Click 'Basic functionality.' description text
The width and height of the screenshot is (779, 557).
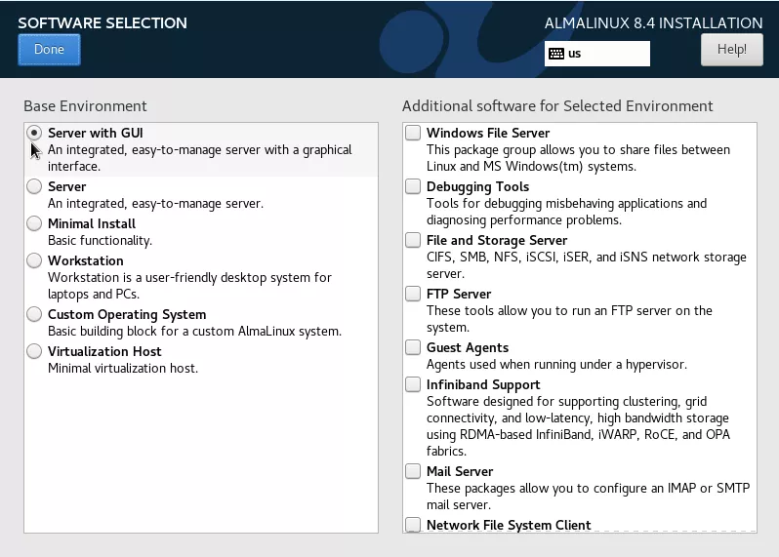point(100,241)
